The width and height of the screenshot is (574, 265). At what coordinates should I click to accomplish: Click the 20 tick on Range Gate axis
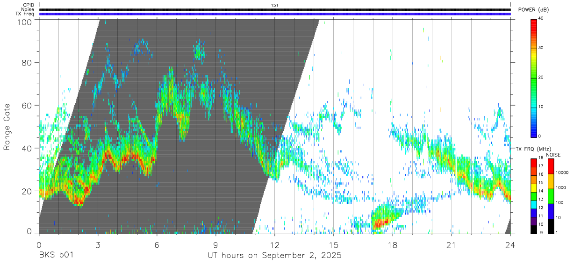click(27, 191)
